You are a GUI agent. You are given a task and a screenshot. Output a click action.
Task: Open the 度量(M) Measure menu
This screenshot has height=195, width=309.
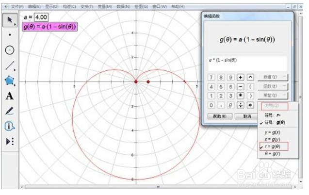(x=105, y=6)
